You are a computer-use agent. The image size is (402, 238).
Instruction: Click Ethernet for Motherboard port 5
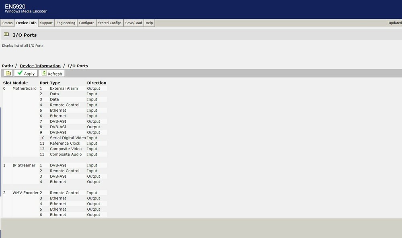pyautogui.click(x=58, y=111)
